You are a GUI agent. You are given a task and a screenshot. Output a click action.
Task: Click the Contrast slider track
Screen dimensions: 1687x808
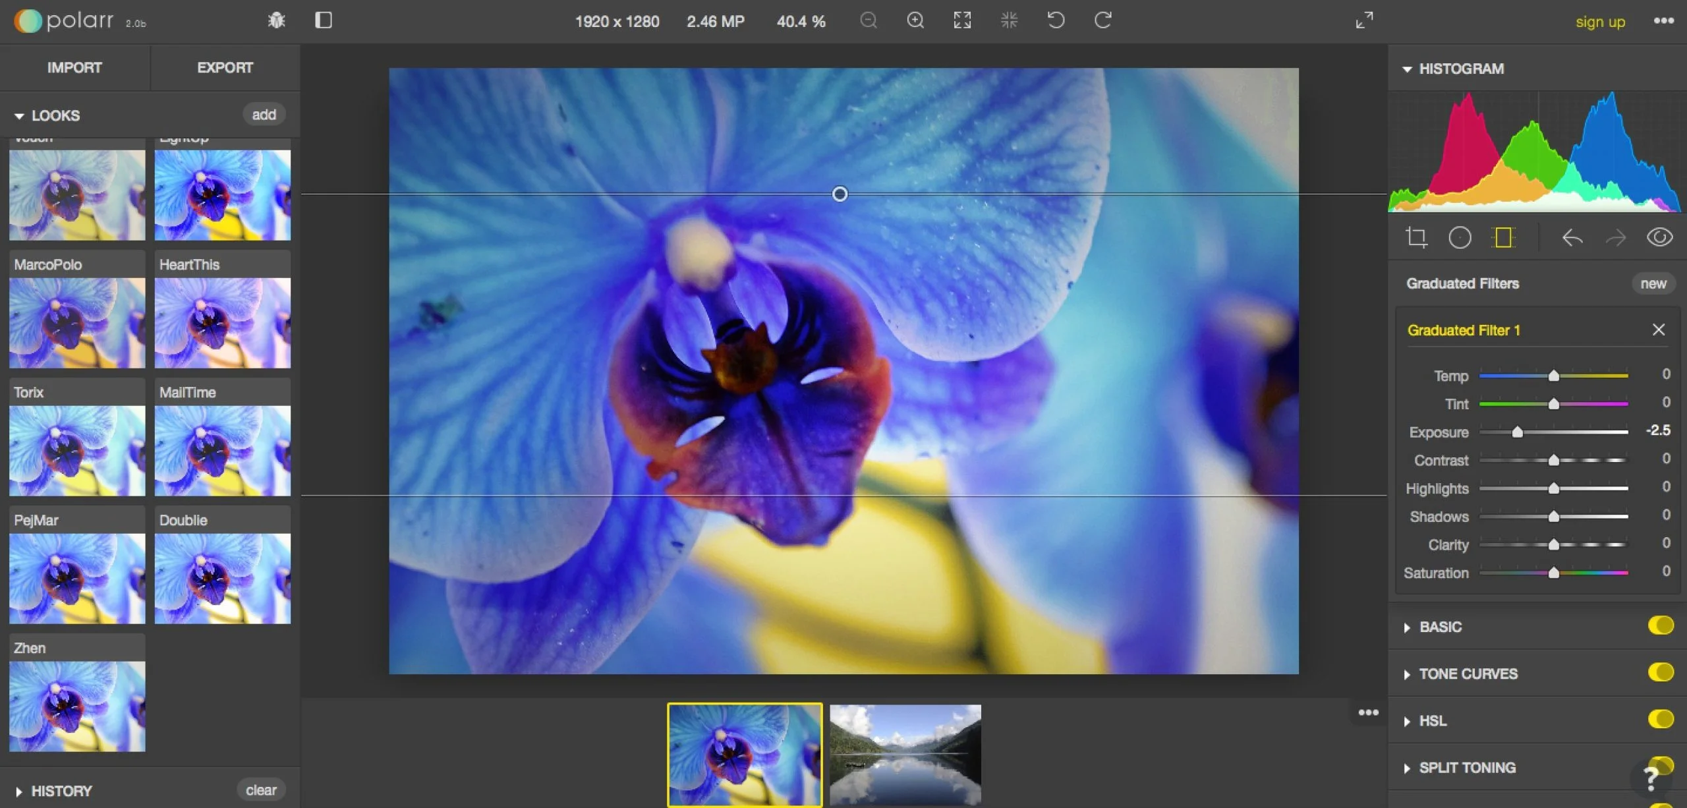[1553, 460]
